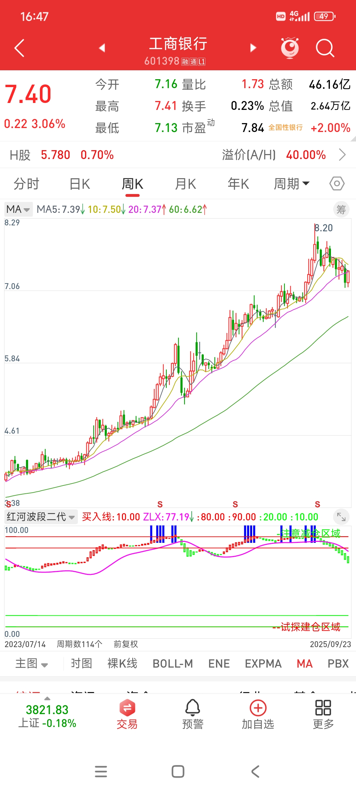Select ENE indicator

[219, 663]
